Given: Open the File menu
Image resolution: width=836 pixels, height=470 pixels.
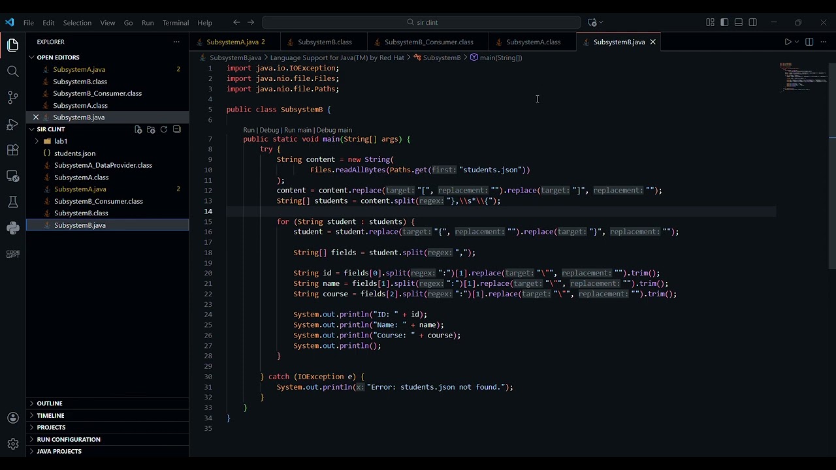Looking at the screenshot, I should click(29, 22).
